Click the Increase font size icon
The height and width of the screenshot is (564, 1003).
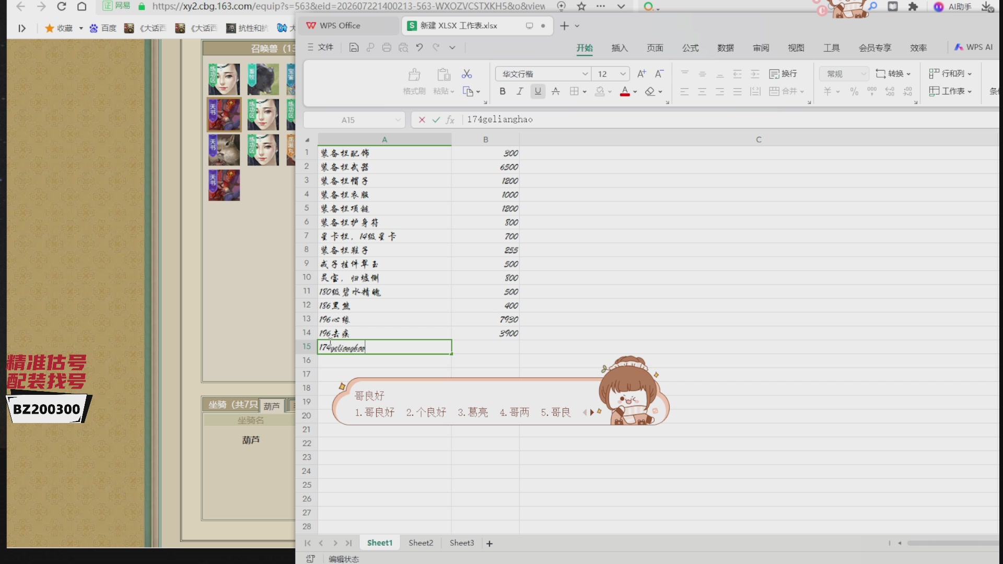pos(642,74)
